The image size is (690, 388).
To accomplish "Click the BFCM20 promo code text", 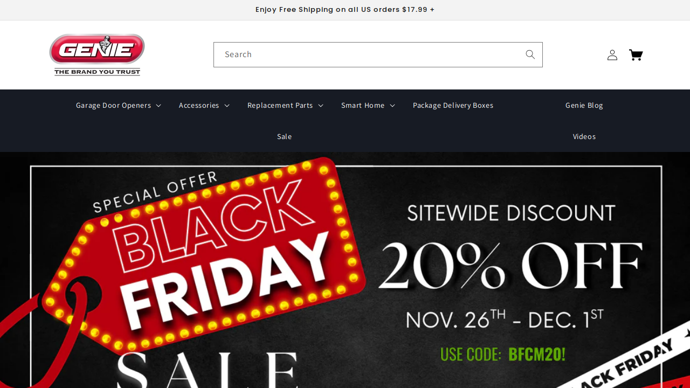I will [x=536, y=355].
